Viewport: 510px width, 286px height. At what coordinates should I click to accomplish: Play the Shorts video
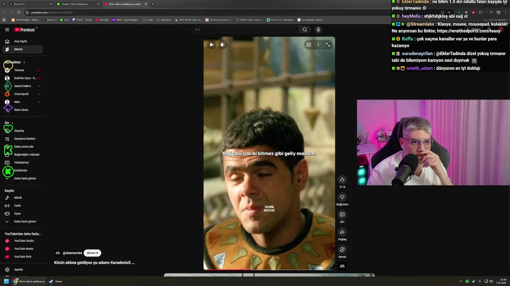[x=212, y=45]
